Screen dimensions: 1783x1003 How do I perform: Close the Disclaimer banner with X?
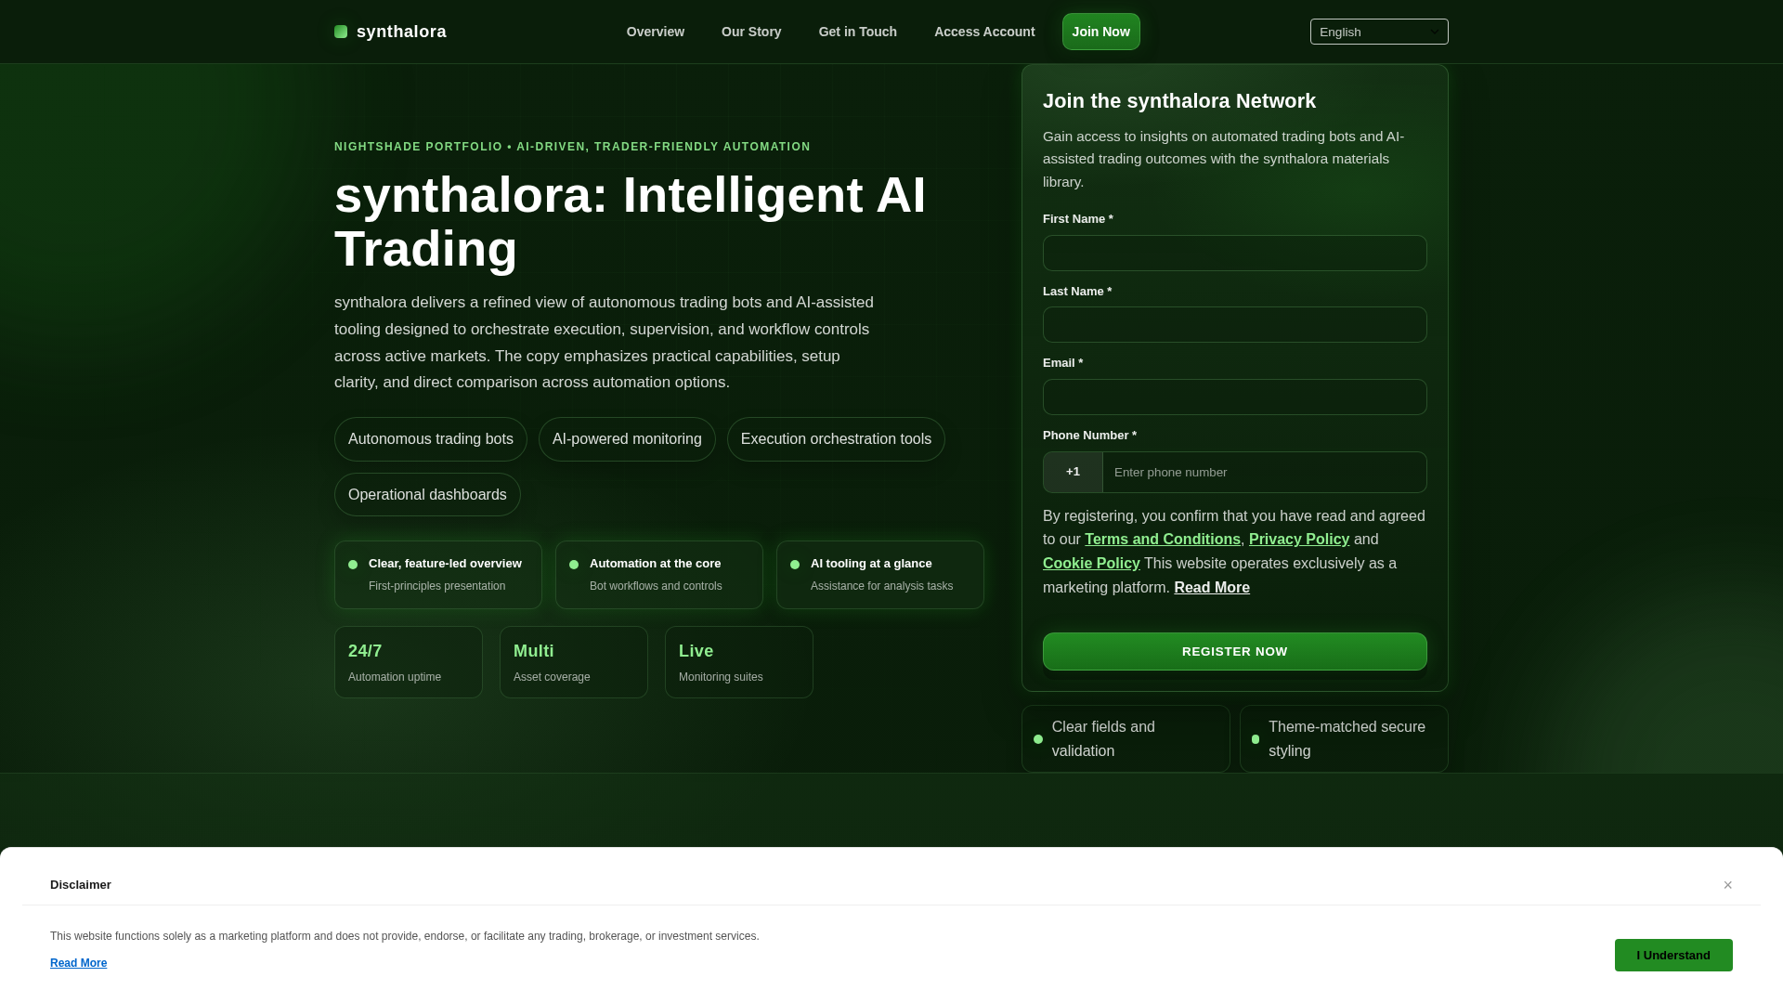tap(1727, 885)
